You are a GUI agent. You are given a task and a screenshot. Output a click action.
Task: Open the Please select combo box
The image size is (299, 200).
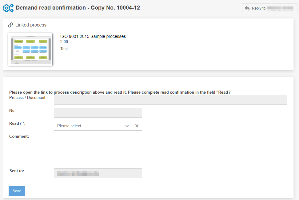(x=89, y=126)
